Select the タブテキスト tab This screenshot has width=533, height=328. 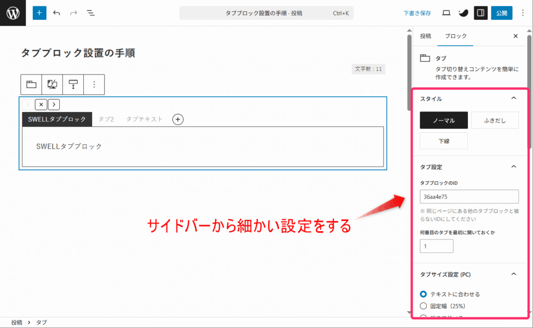[144, 119]
